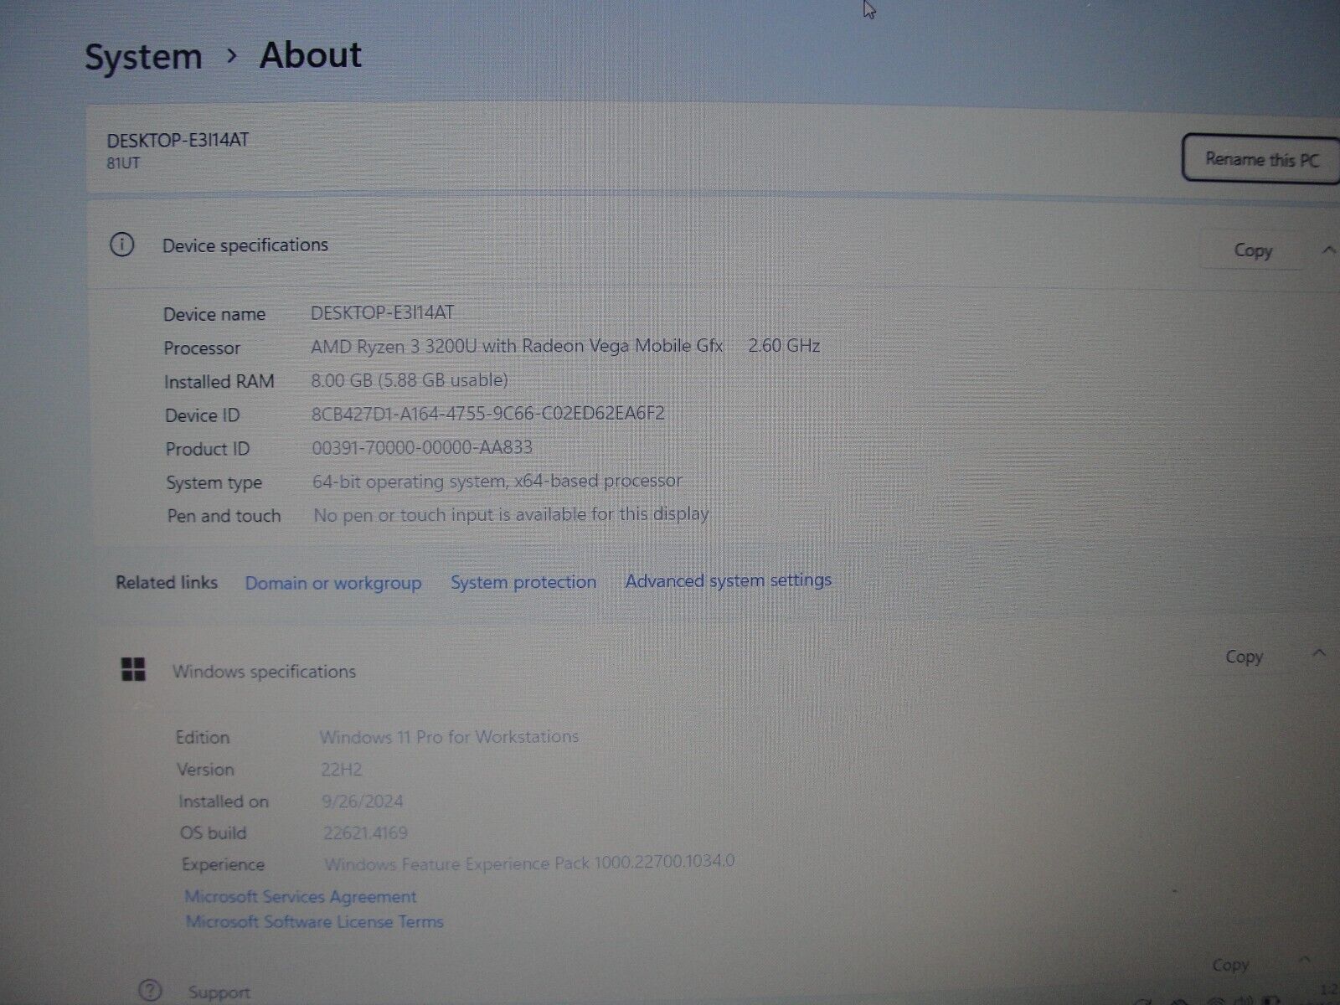
Task: Copy the device specifications
Action: point(1252,250)
